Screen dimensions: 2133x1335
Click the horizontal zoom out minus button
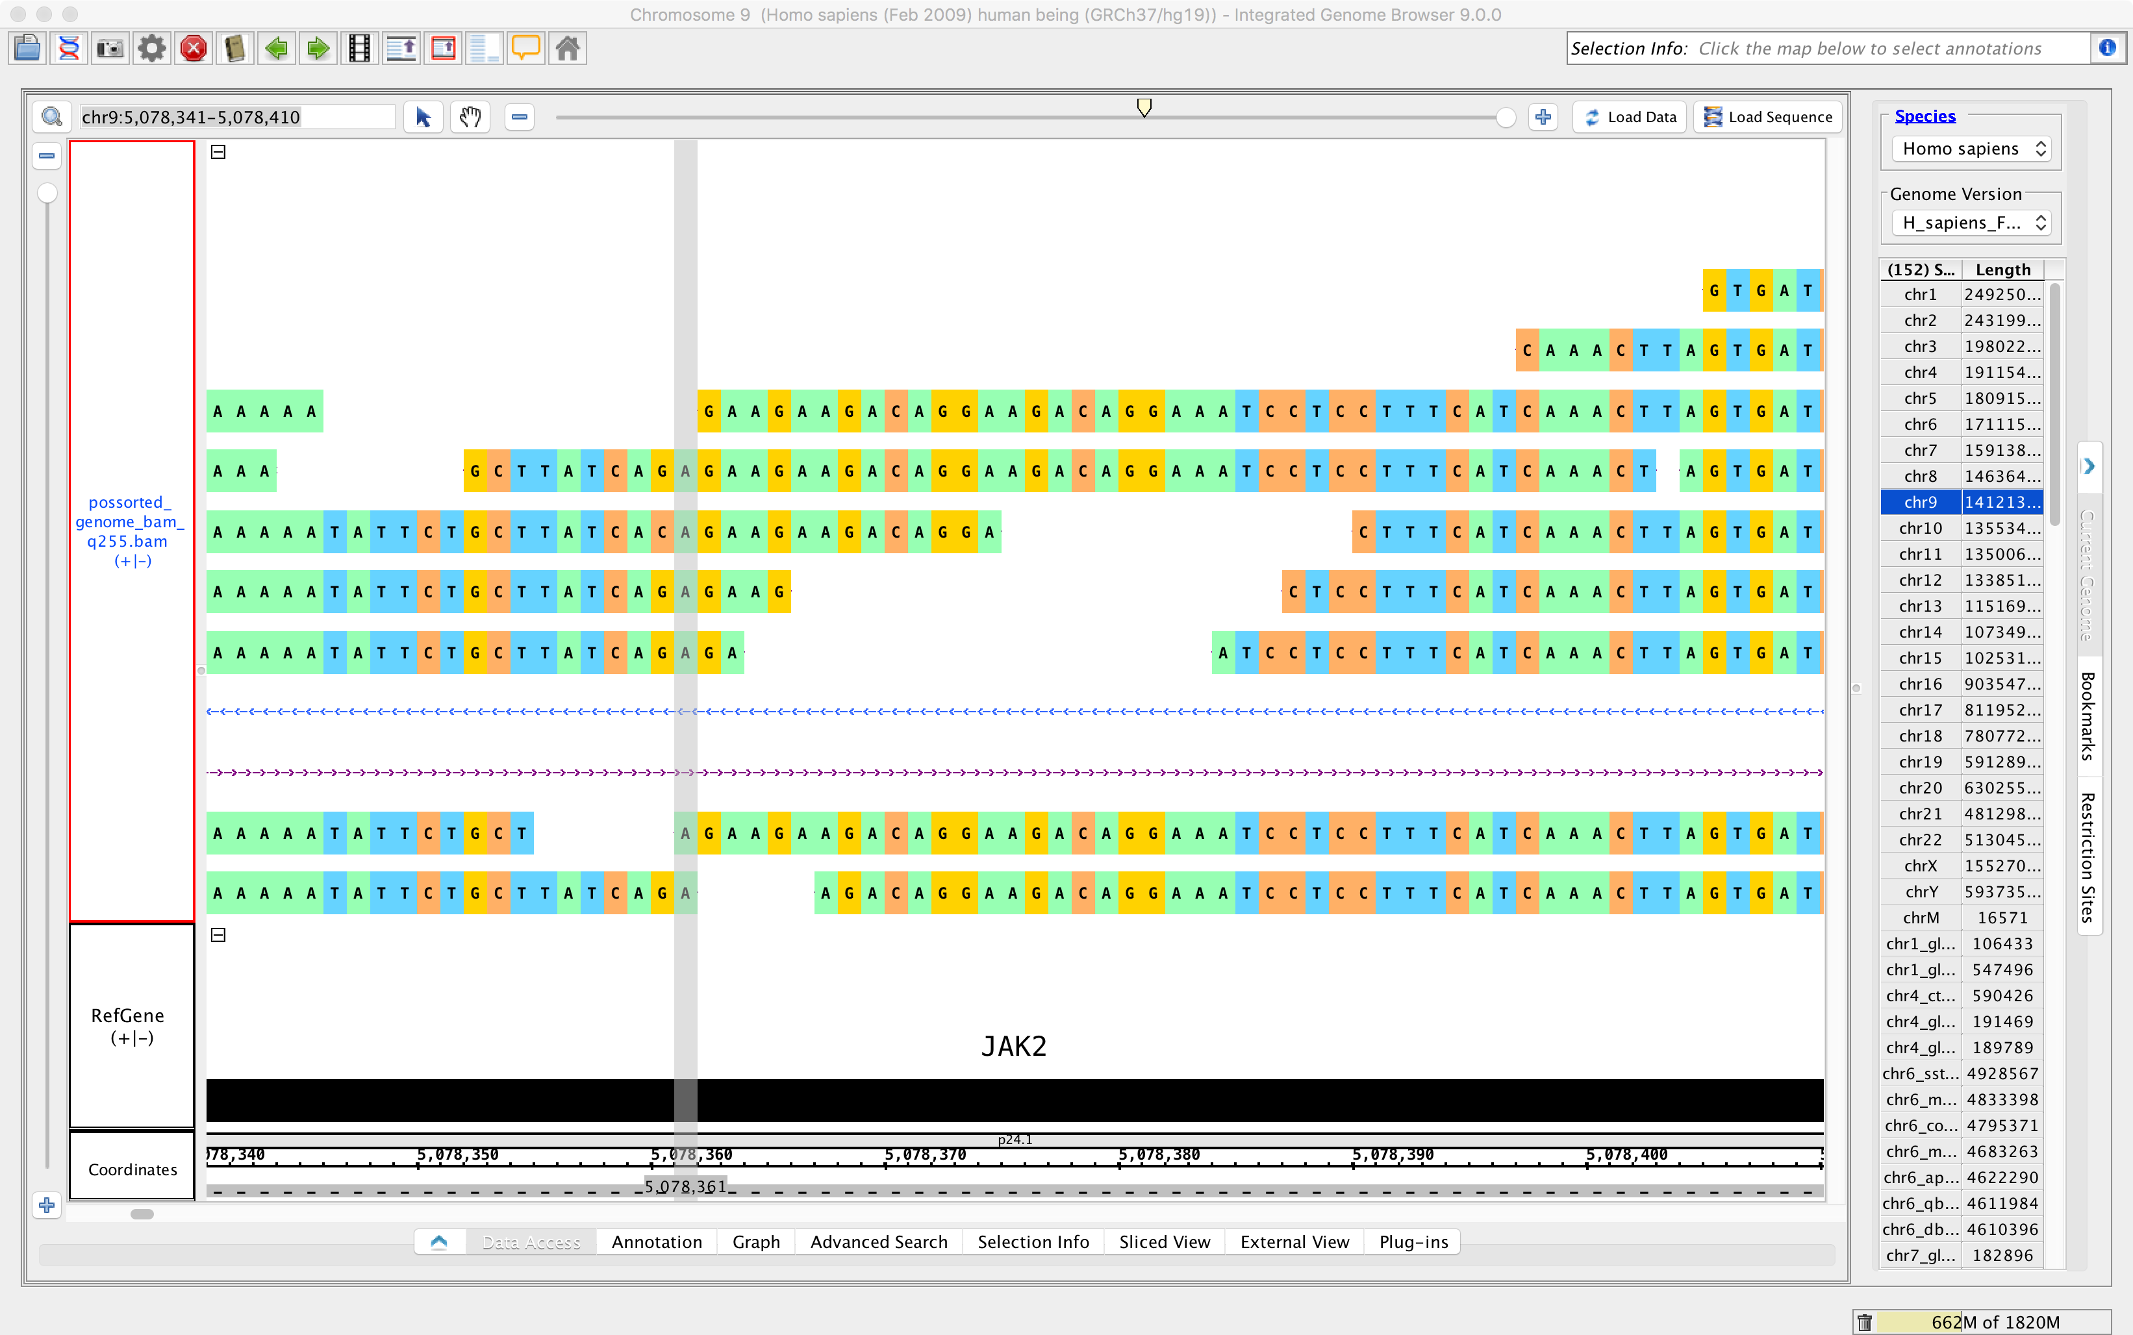click(520, 116)
